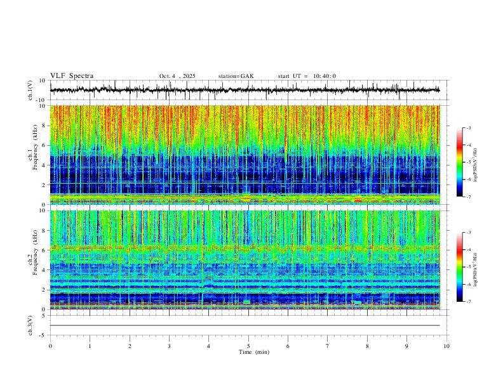Click the "5" tick on ch.3(V) axis
The width and height of the screenshot is (503, 388).
pyautogui.click(x=44, y=316)
